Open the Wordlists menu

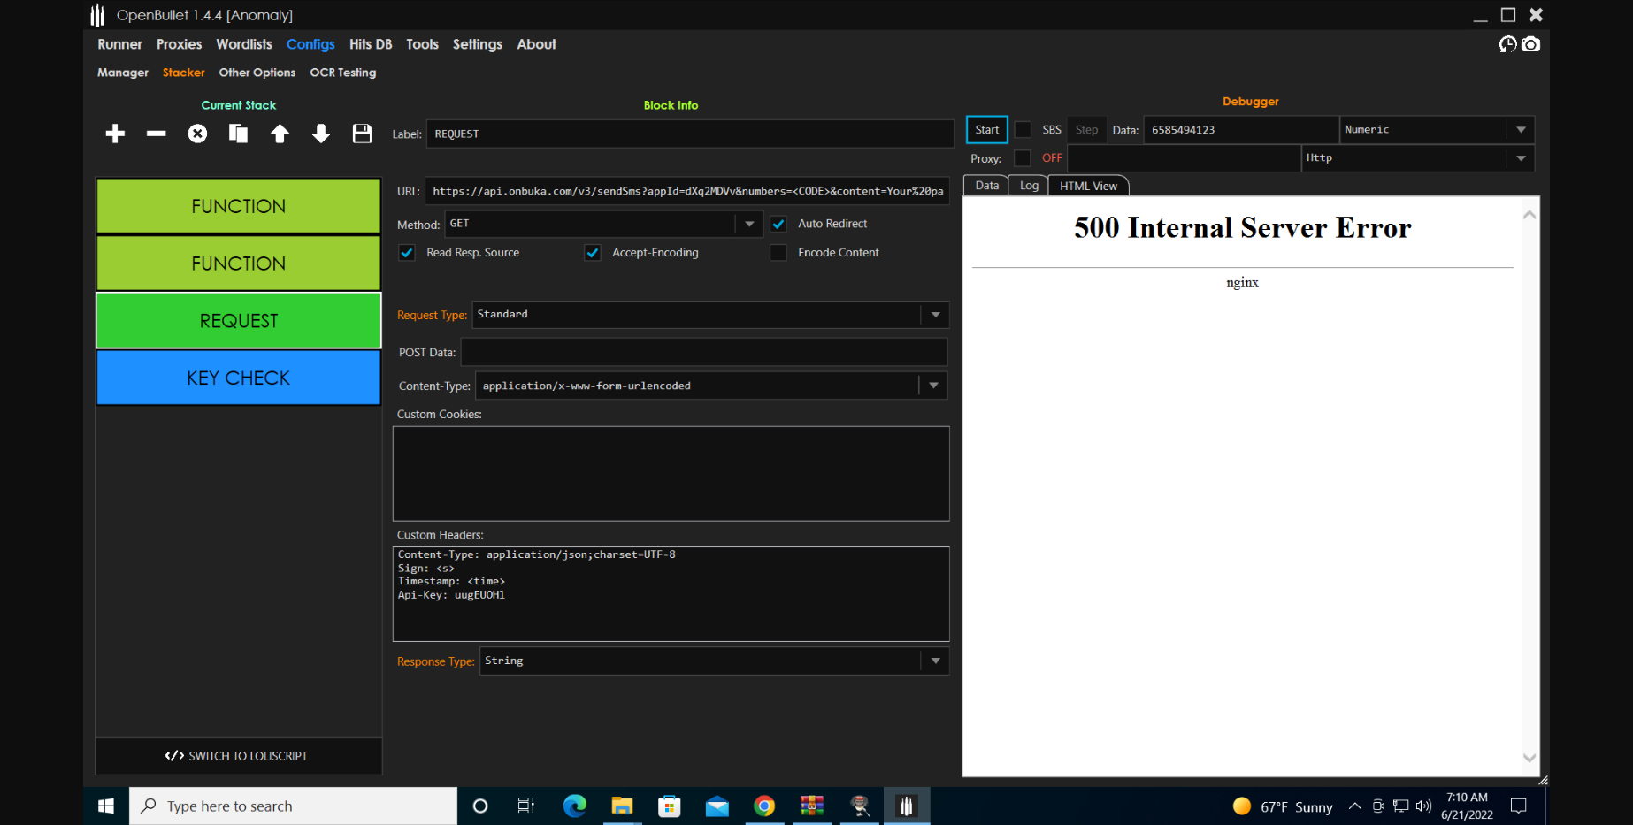coord(244,44)
